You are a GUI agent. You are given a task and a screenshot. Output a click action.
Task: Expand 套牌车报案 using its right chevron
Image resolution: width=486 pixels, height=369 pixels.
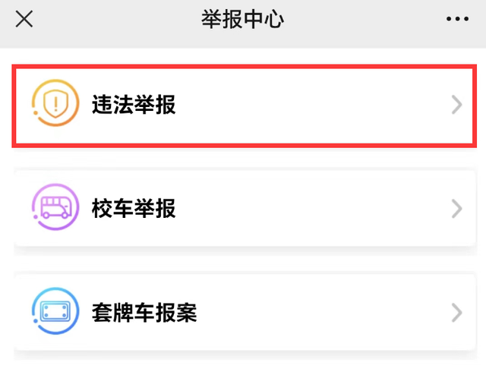[456, 312]
